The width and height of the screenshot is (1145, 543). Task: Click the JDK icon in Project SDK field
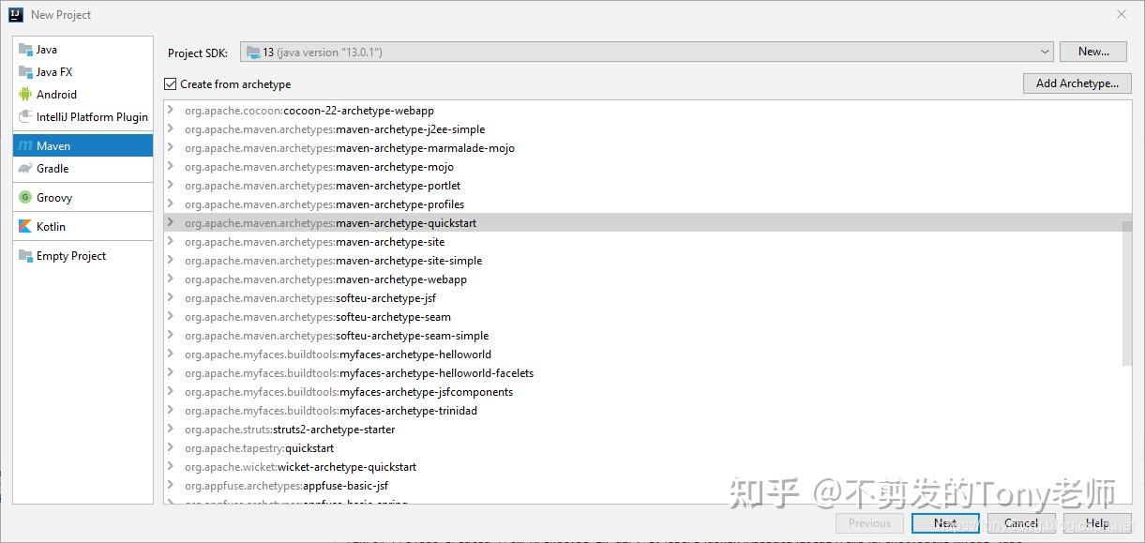pyautogui.click(x=252, y=53)
